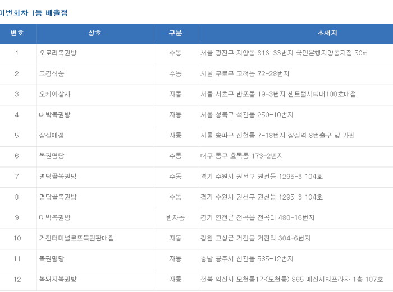Click the heading '이번회차 1등 배출점'

(34, 13)
